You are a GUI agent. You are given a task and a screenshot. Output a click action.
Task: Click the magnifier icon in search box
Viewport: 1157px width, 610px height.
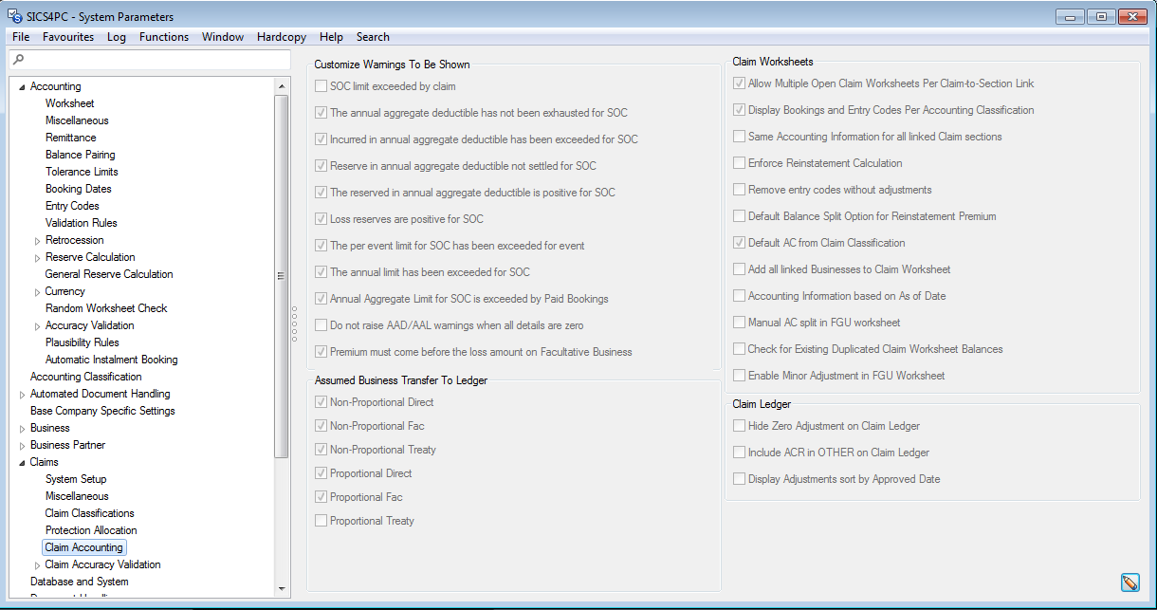point(18,60)
